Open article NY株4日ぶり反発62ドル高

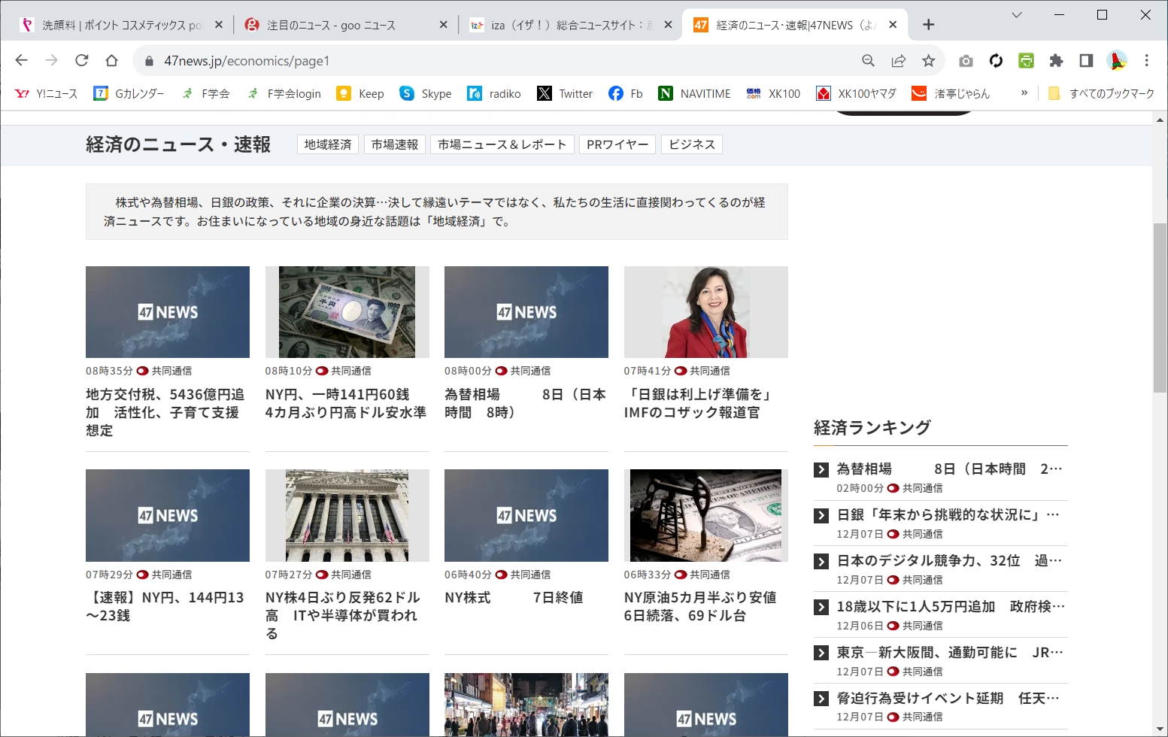click(x=343, y=615)
